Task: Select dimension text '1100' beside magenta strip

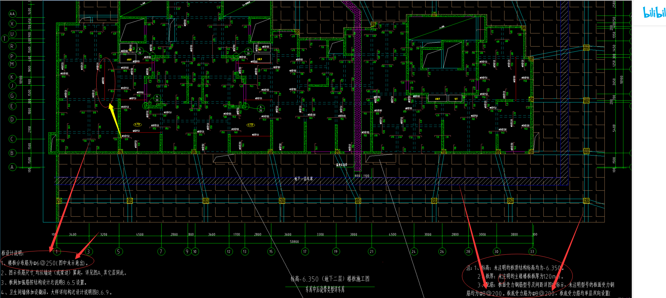Action: (366, 176)
